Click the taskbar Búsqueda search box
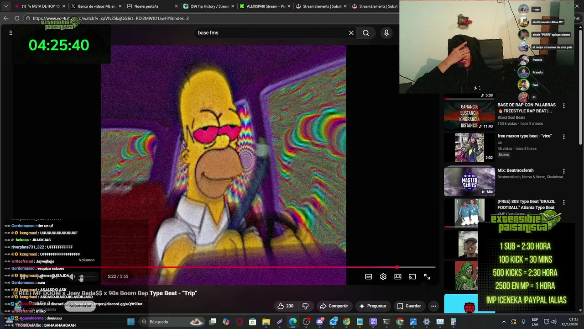Viewport: 584px width, 329px height. click(x=172, y=322)
